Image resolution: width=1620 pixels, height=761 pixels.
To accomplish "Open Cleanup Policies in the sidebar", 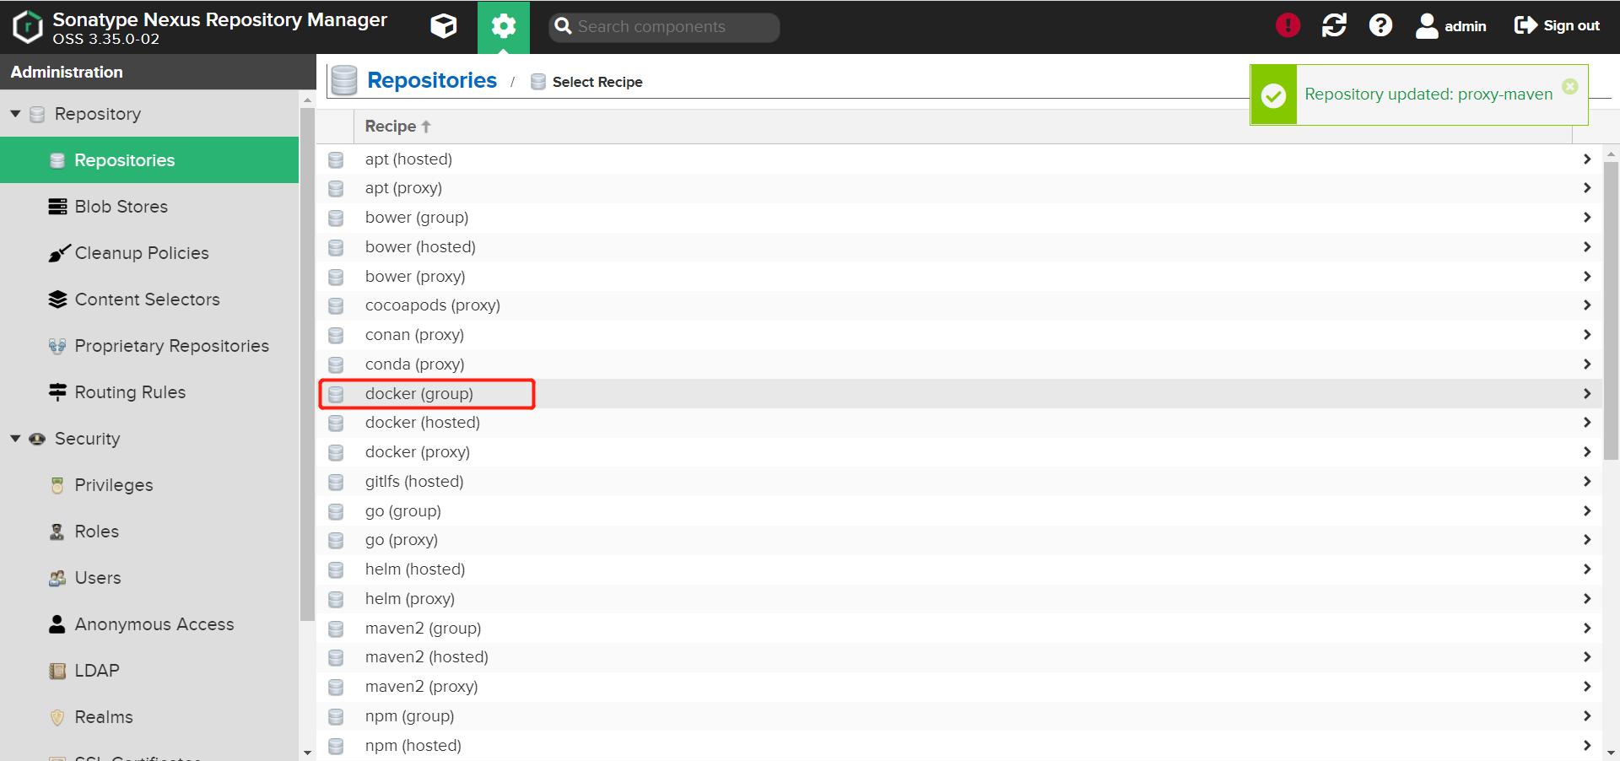I will (x=149, y=253).
